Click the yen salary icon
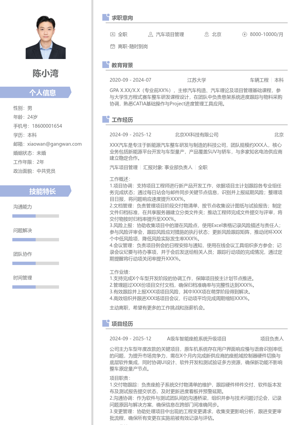 coord(244,34)
